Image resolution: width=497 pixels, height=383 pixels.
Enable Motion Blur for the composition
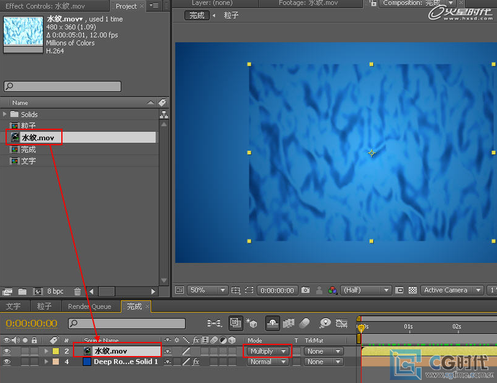[x=305, y=323]
